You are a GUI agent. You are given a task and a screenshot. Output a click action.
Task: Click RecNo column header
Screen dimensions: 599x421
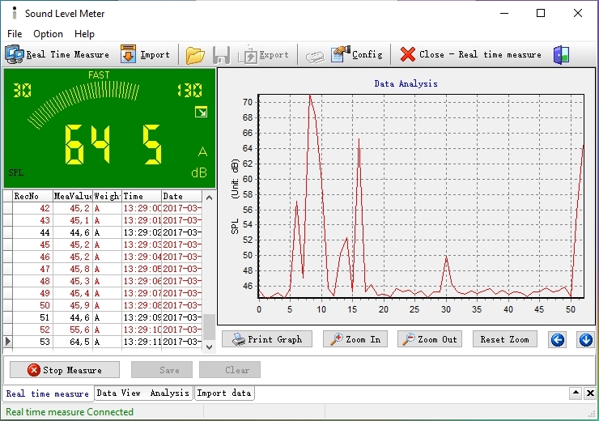point(32,197)
